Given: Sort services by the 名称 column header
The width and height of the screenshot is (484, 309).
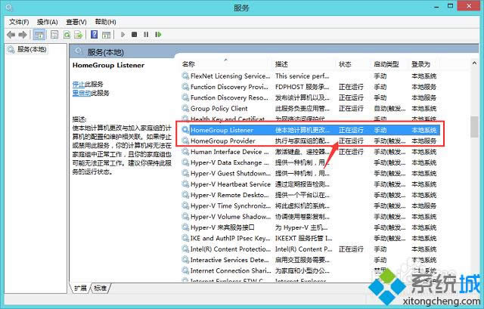Looking at the screenshot, I should coord(189,64).
